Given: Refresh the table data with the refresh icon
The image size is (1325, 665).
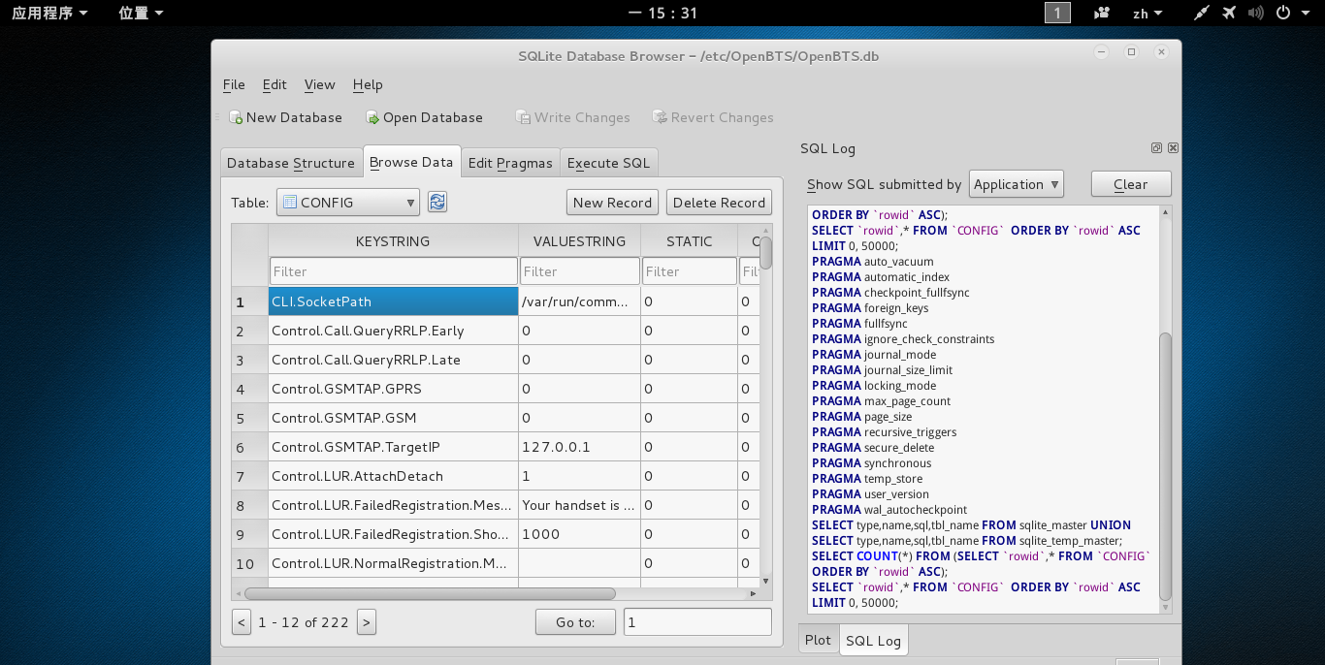Looking at the screenshot, I should click(437, 202).
